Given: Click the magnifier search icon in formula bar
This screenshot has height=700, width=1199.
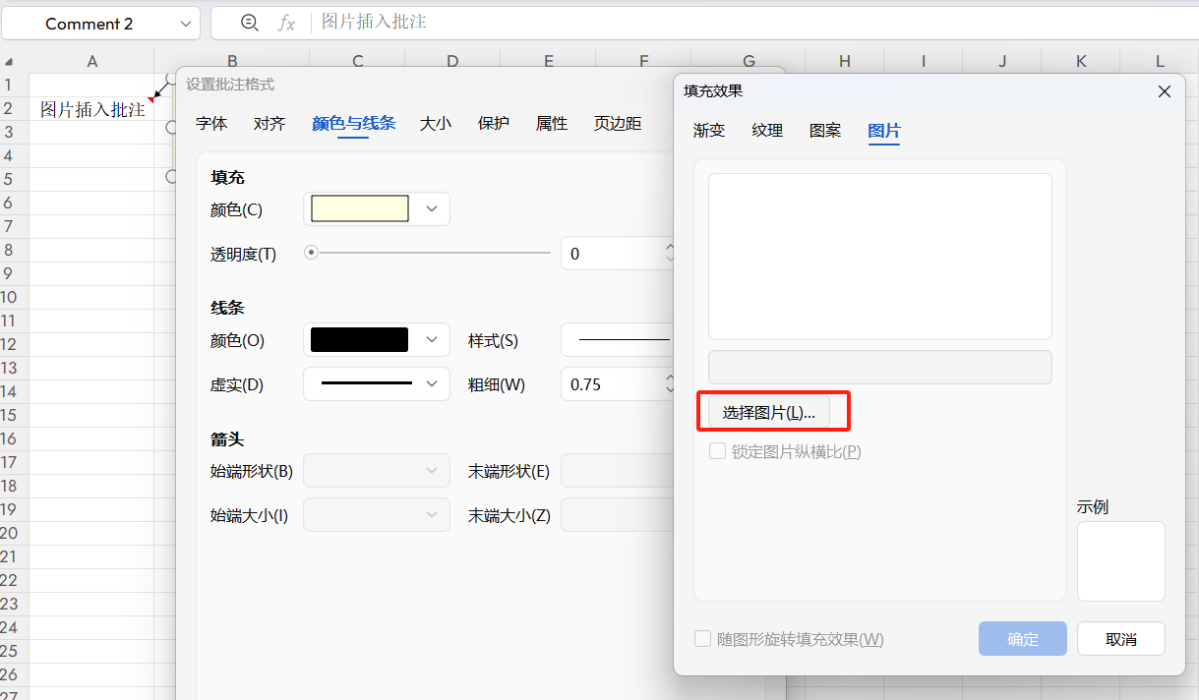Looking at the screenshot, I should click(x=249, y=23).
